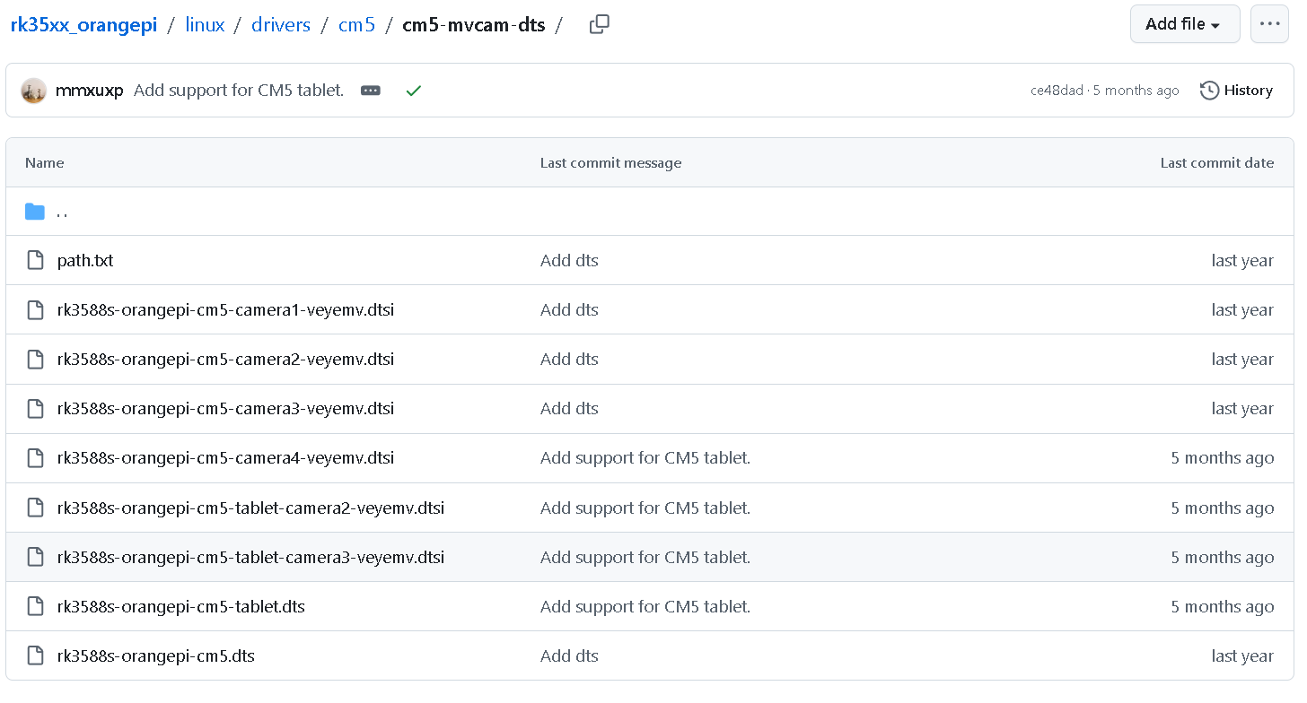The height and width of the screenshot is (703, 1307).
Task: Click file icon next to rk3588s-orangepi-cm5.dts
Action: (35, 656)
